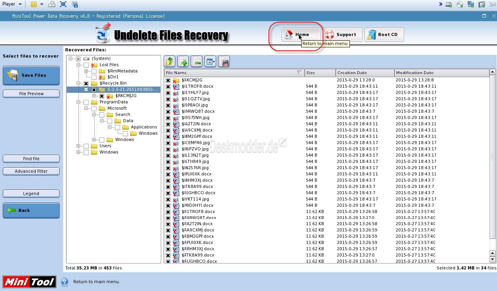Select the $IYKT114.jpg file row

(327, 199)
